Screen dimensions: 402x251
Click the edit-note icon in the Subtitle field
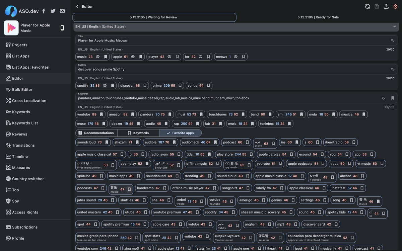[x=393, y=69]
